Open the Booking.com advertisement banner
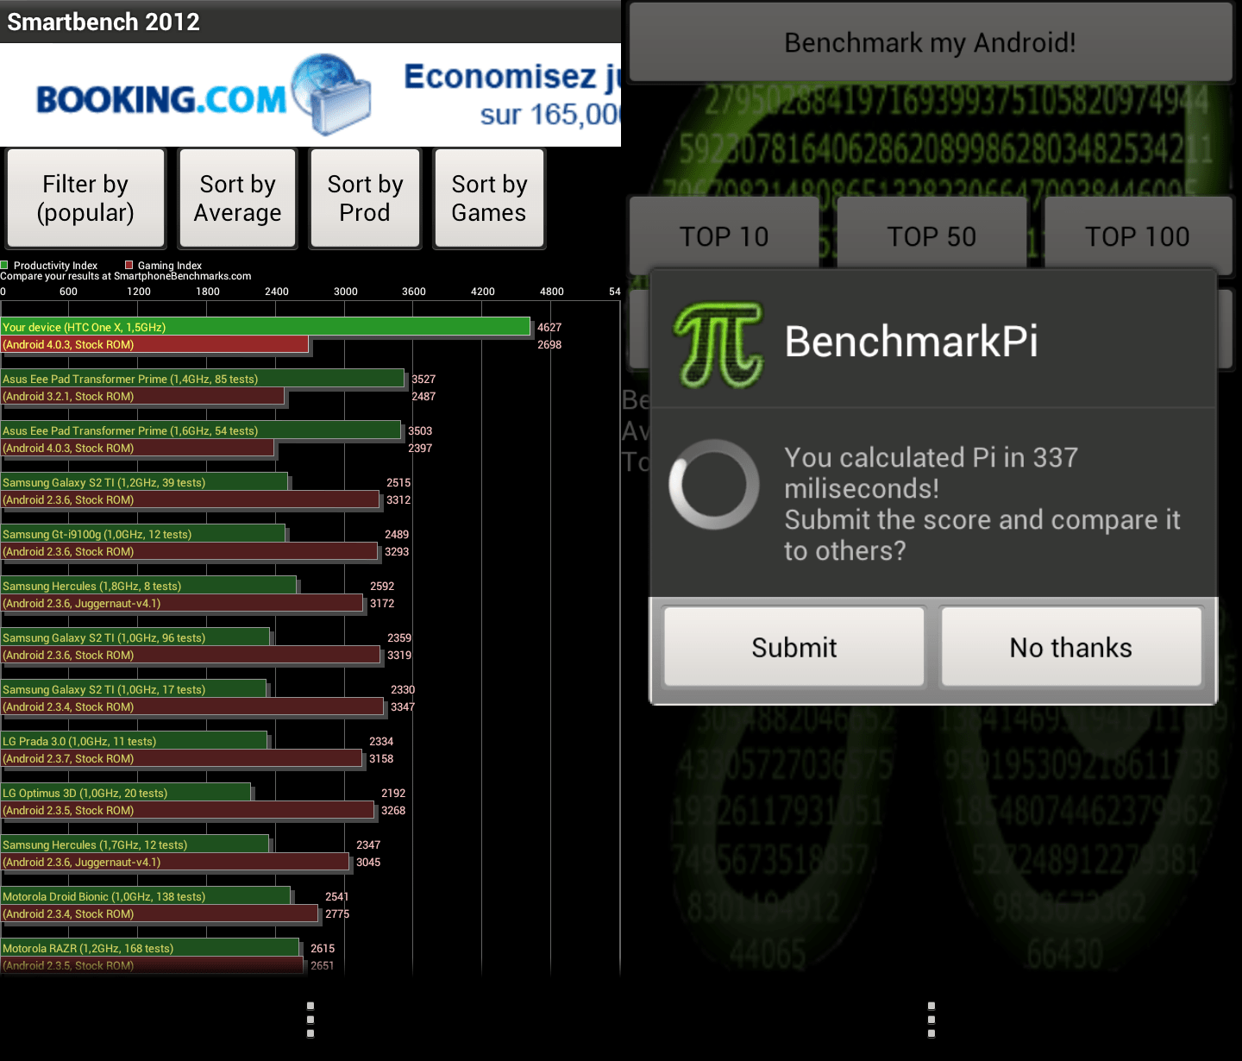1242x1061 pixels. pos(310,95)
